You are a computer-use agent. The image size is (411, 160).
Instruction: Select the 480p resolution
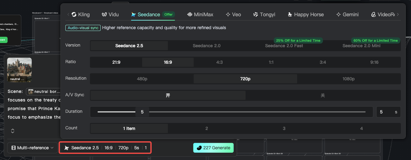(x=142, y=79)
